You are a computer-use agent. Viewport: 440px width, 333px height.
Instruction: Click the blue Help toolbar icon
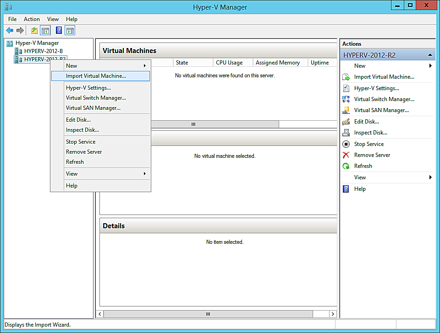point(59,30)
